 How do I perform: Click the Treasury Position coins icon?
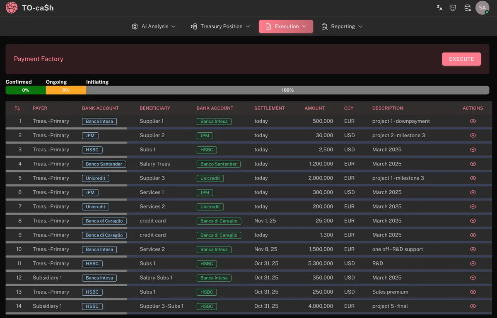194,26
